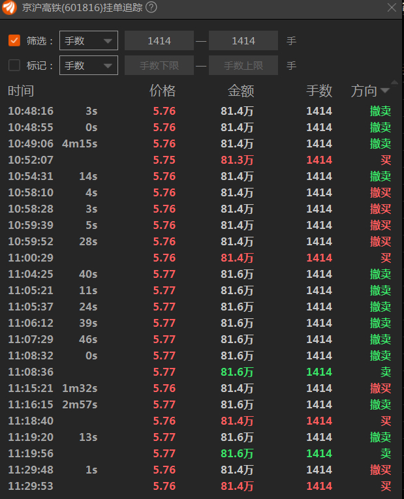Screen dimensions: 404x499
Task: Select the 撤买 row at 10:58:10
Action: tap(200, 192)
